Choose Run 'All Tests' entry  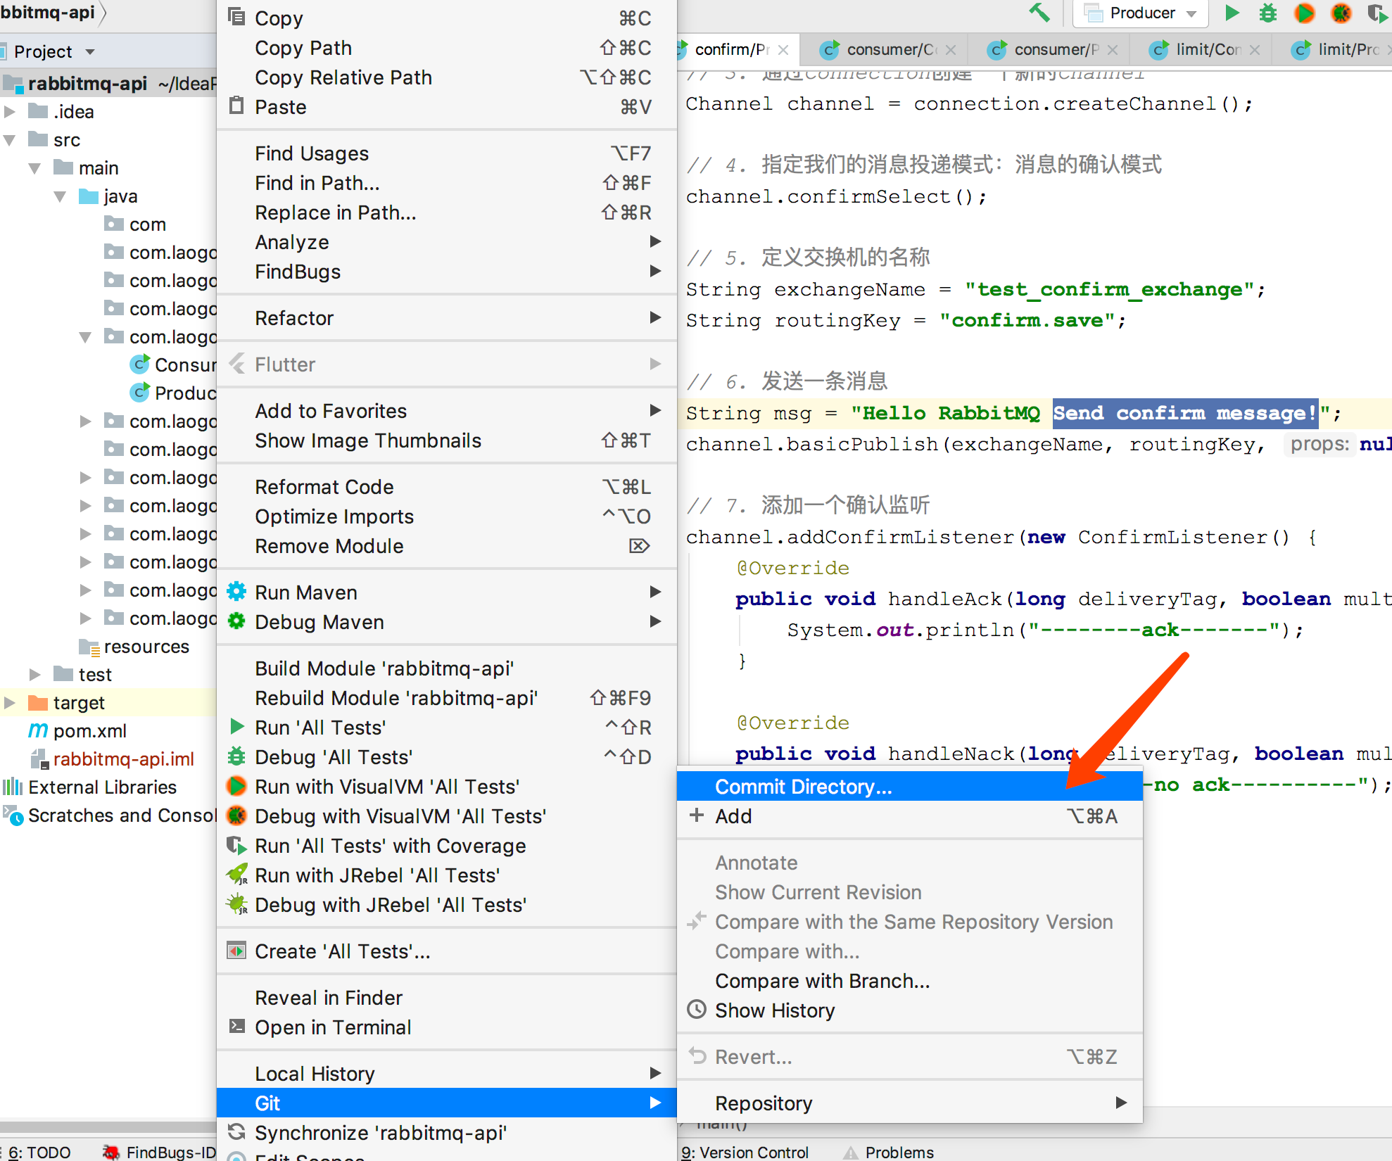tap(447, 728)
